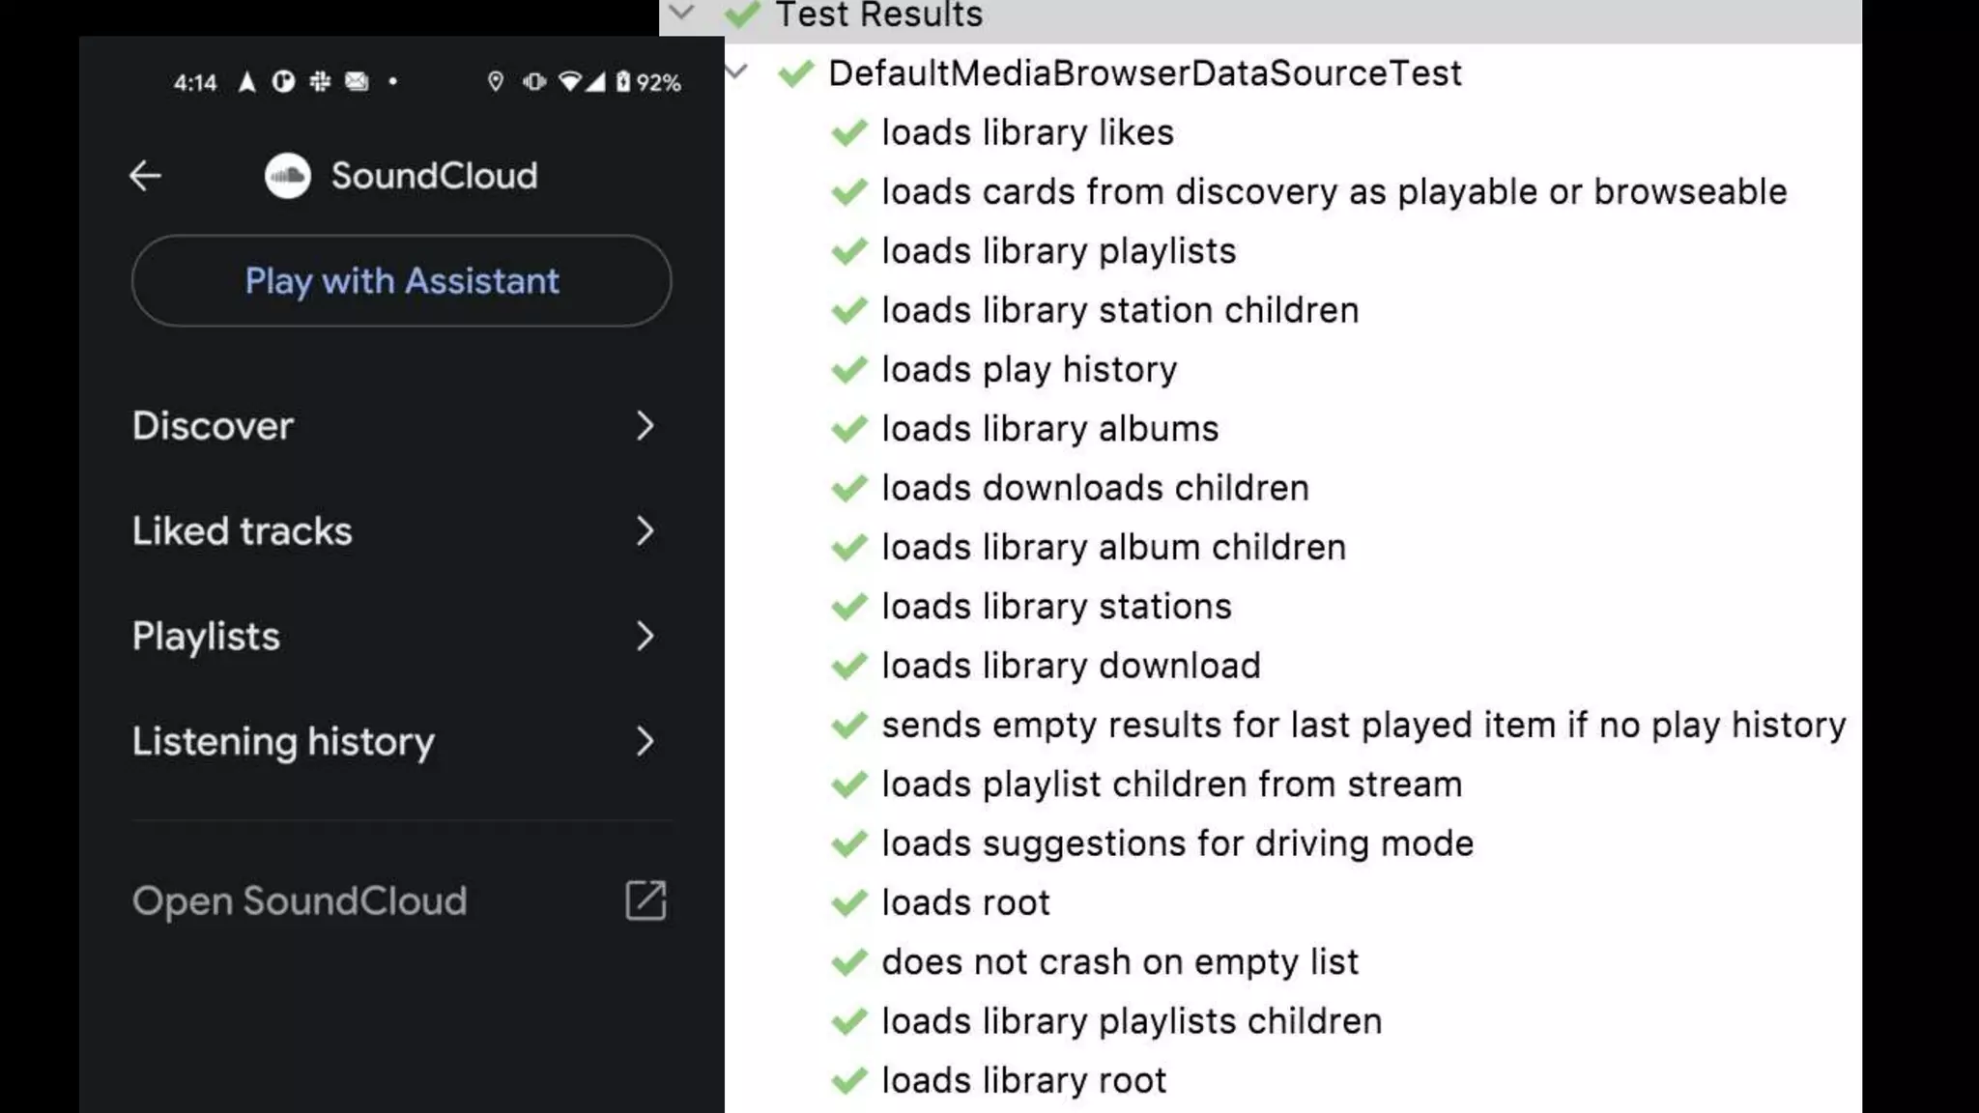The width and height of the screenshot is (1979, 1113).
Task: Tap the back arrow icon
Action: (x=146, y=176)
